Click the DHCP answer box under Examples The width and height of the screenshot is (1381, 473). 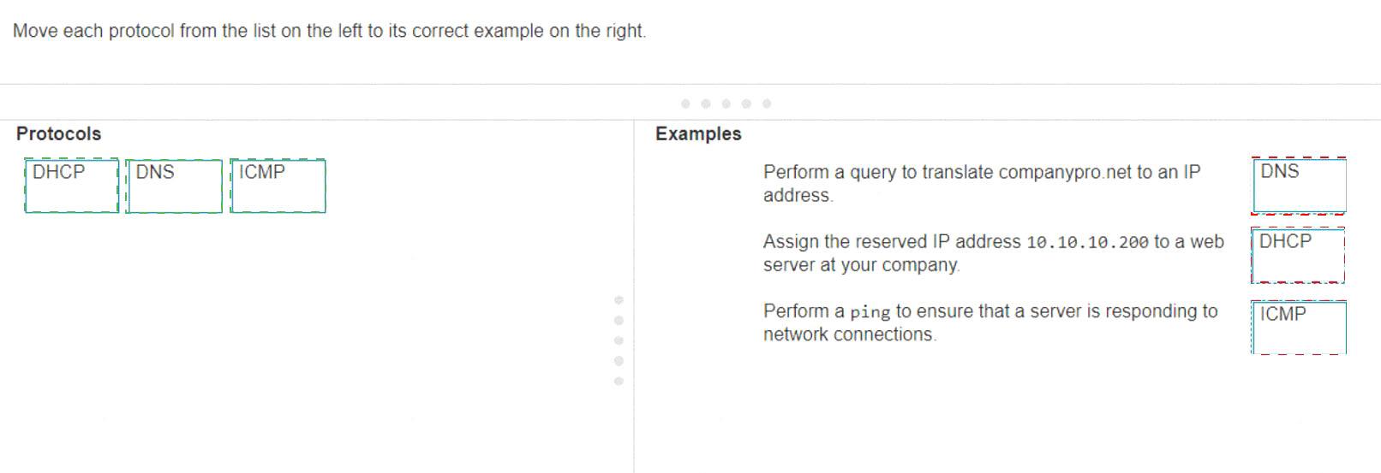pos(1298,255)
